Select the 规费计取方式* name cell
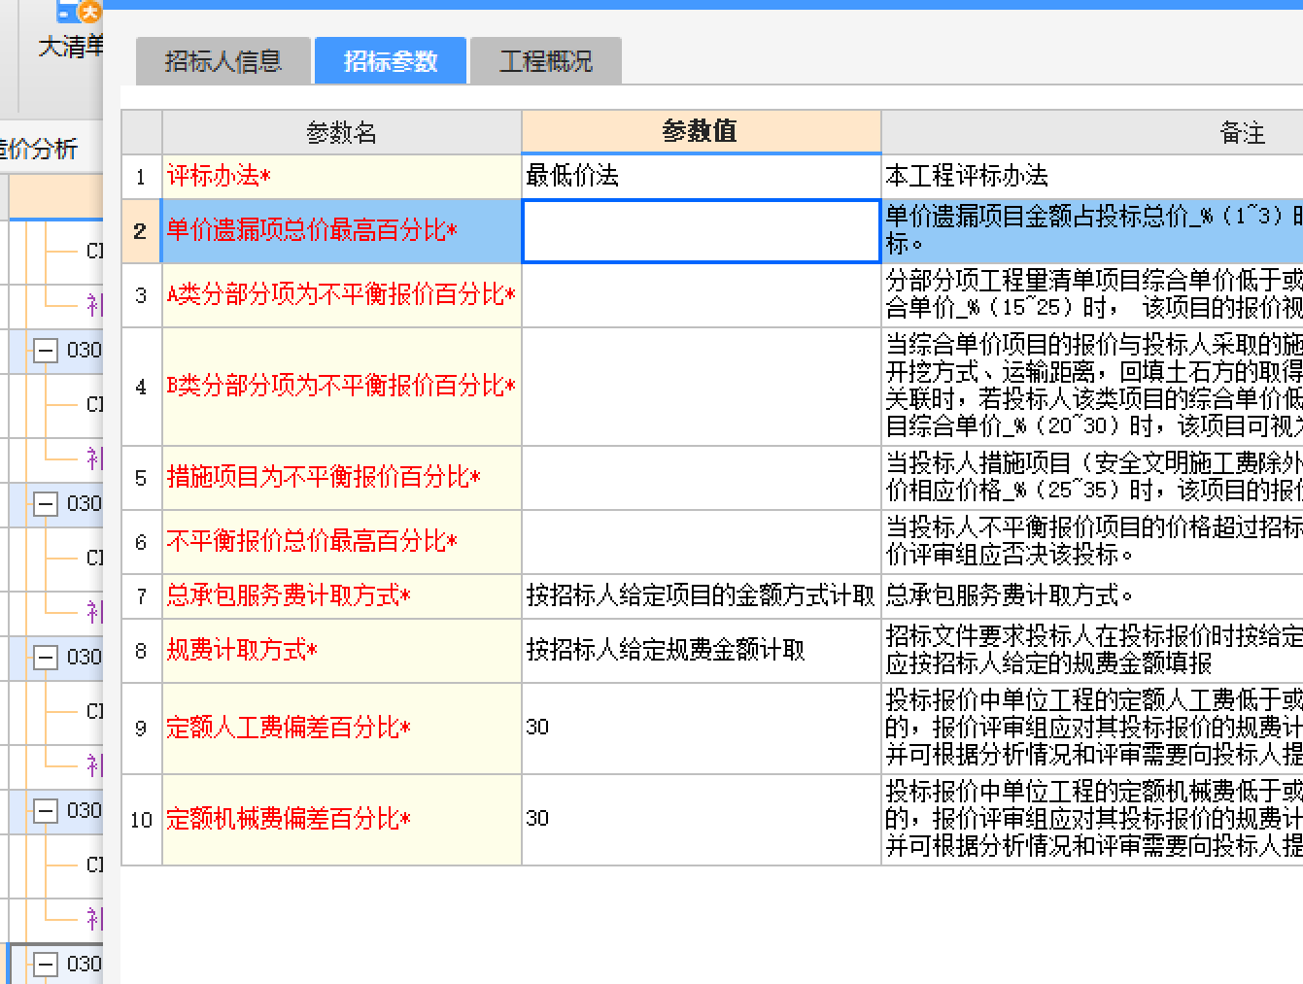This screenshot has height=984, width=1303. [x=342, y=650]
